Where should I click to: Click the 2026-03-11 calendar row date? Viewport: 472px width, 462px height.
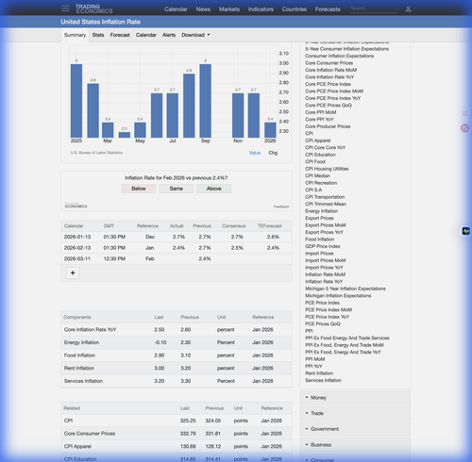(77, 259)
